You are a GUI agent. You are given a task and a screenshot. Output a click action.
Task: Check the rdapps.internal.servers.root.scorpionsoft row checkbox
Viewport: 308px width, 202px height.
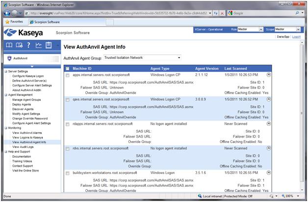(x=68, y=124)
